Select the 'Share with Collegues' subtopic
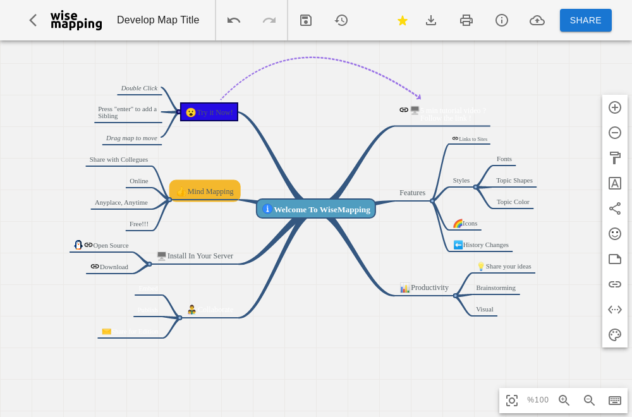 [119, 160]
